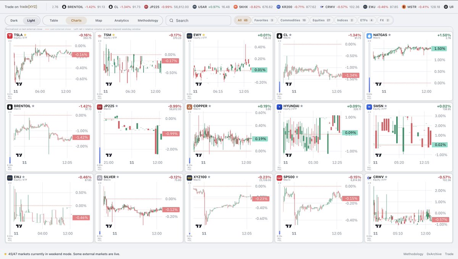Unfavorite EWY using its star
The width and height of the screenshot is (458, 259).
point(204,35)
